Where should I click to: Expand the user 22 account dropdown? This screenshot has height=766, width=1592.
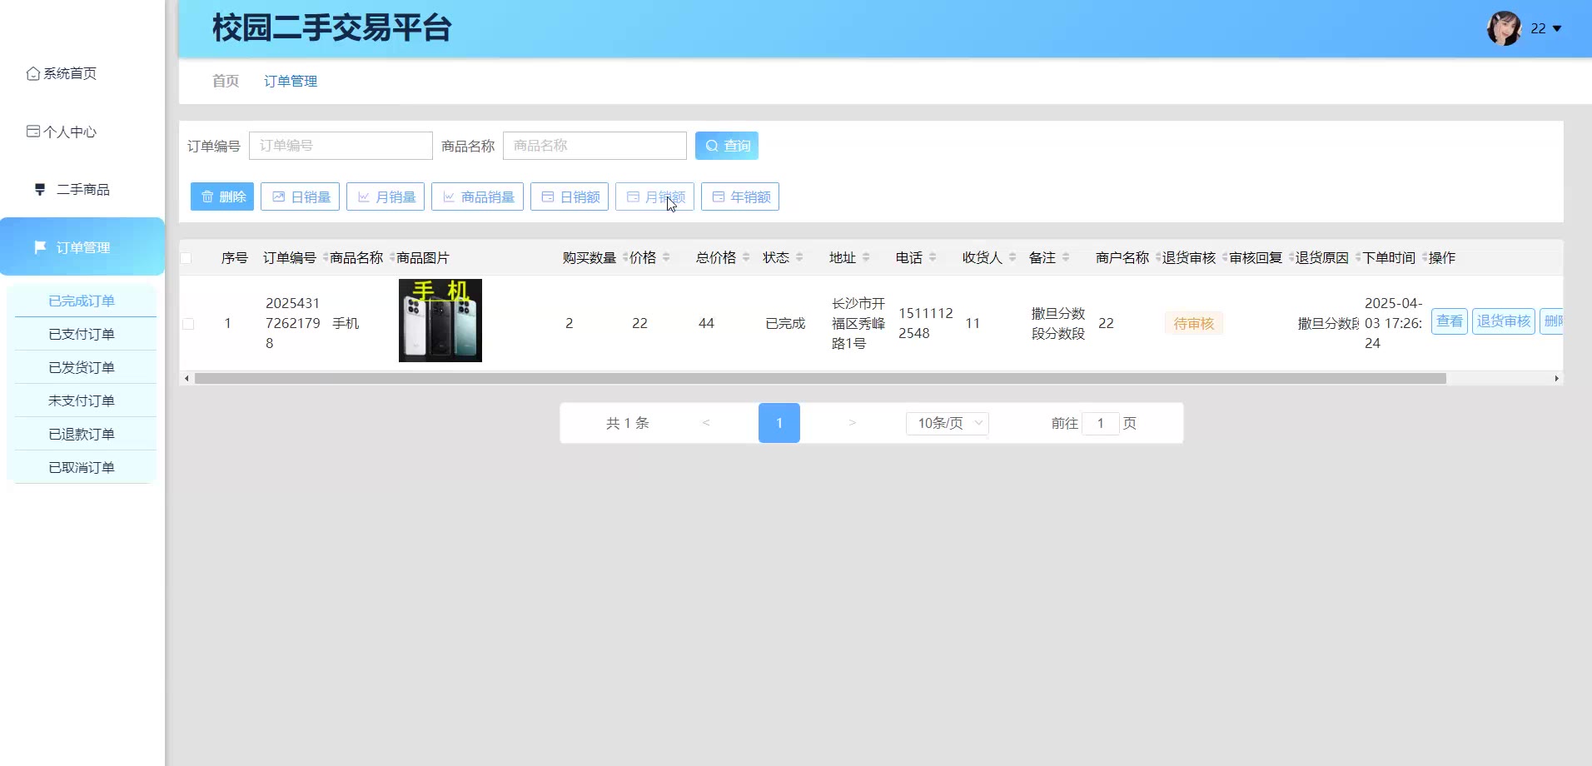1556,29
